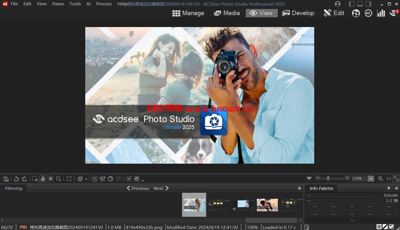Rotate the image right

click(25, 179)
